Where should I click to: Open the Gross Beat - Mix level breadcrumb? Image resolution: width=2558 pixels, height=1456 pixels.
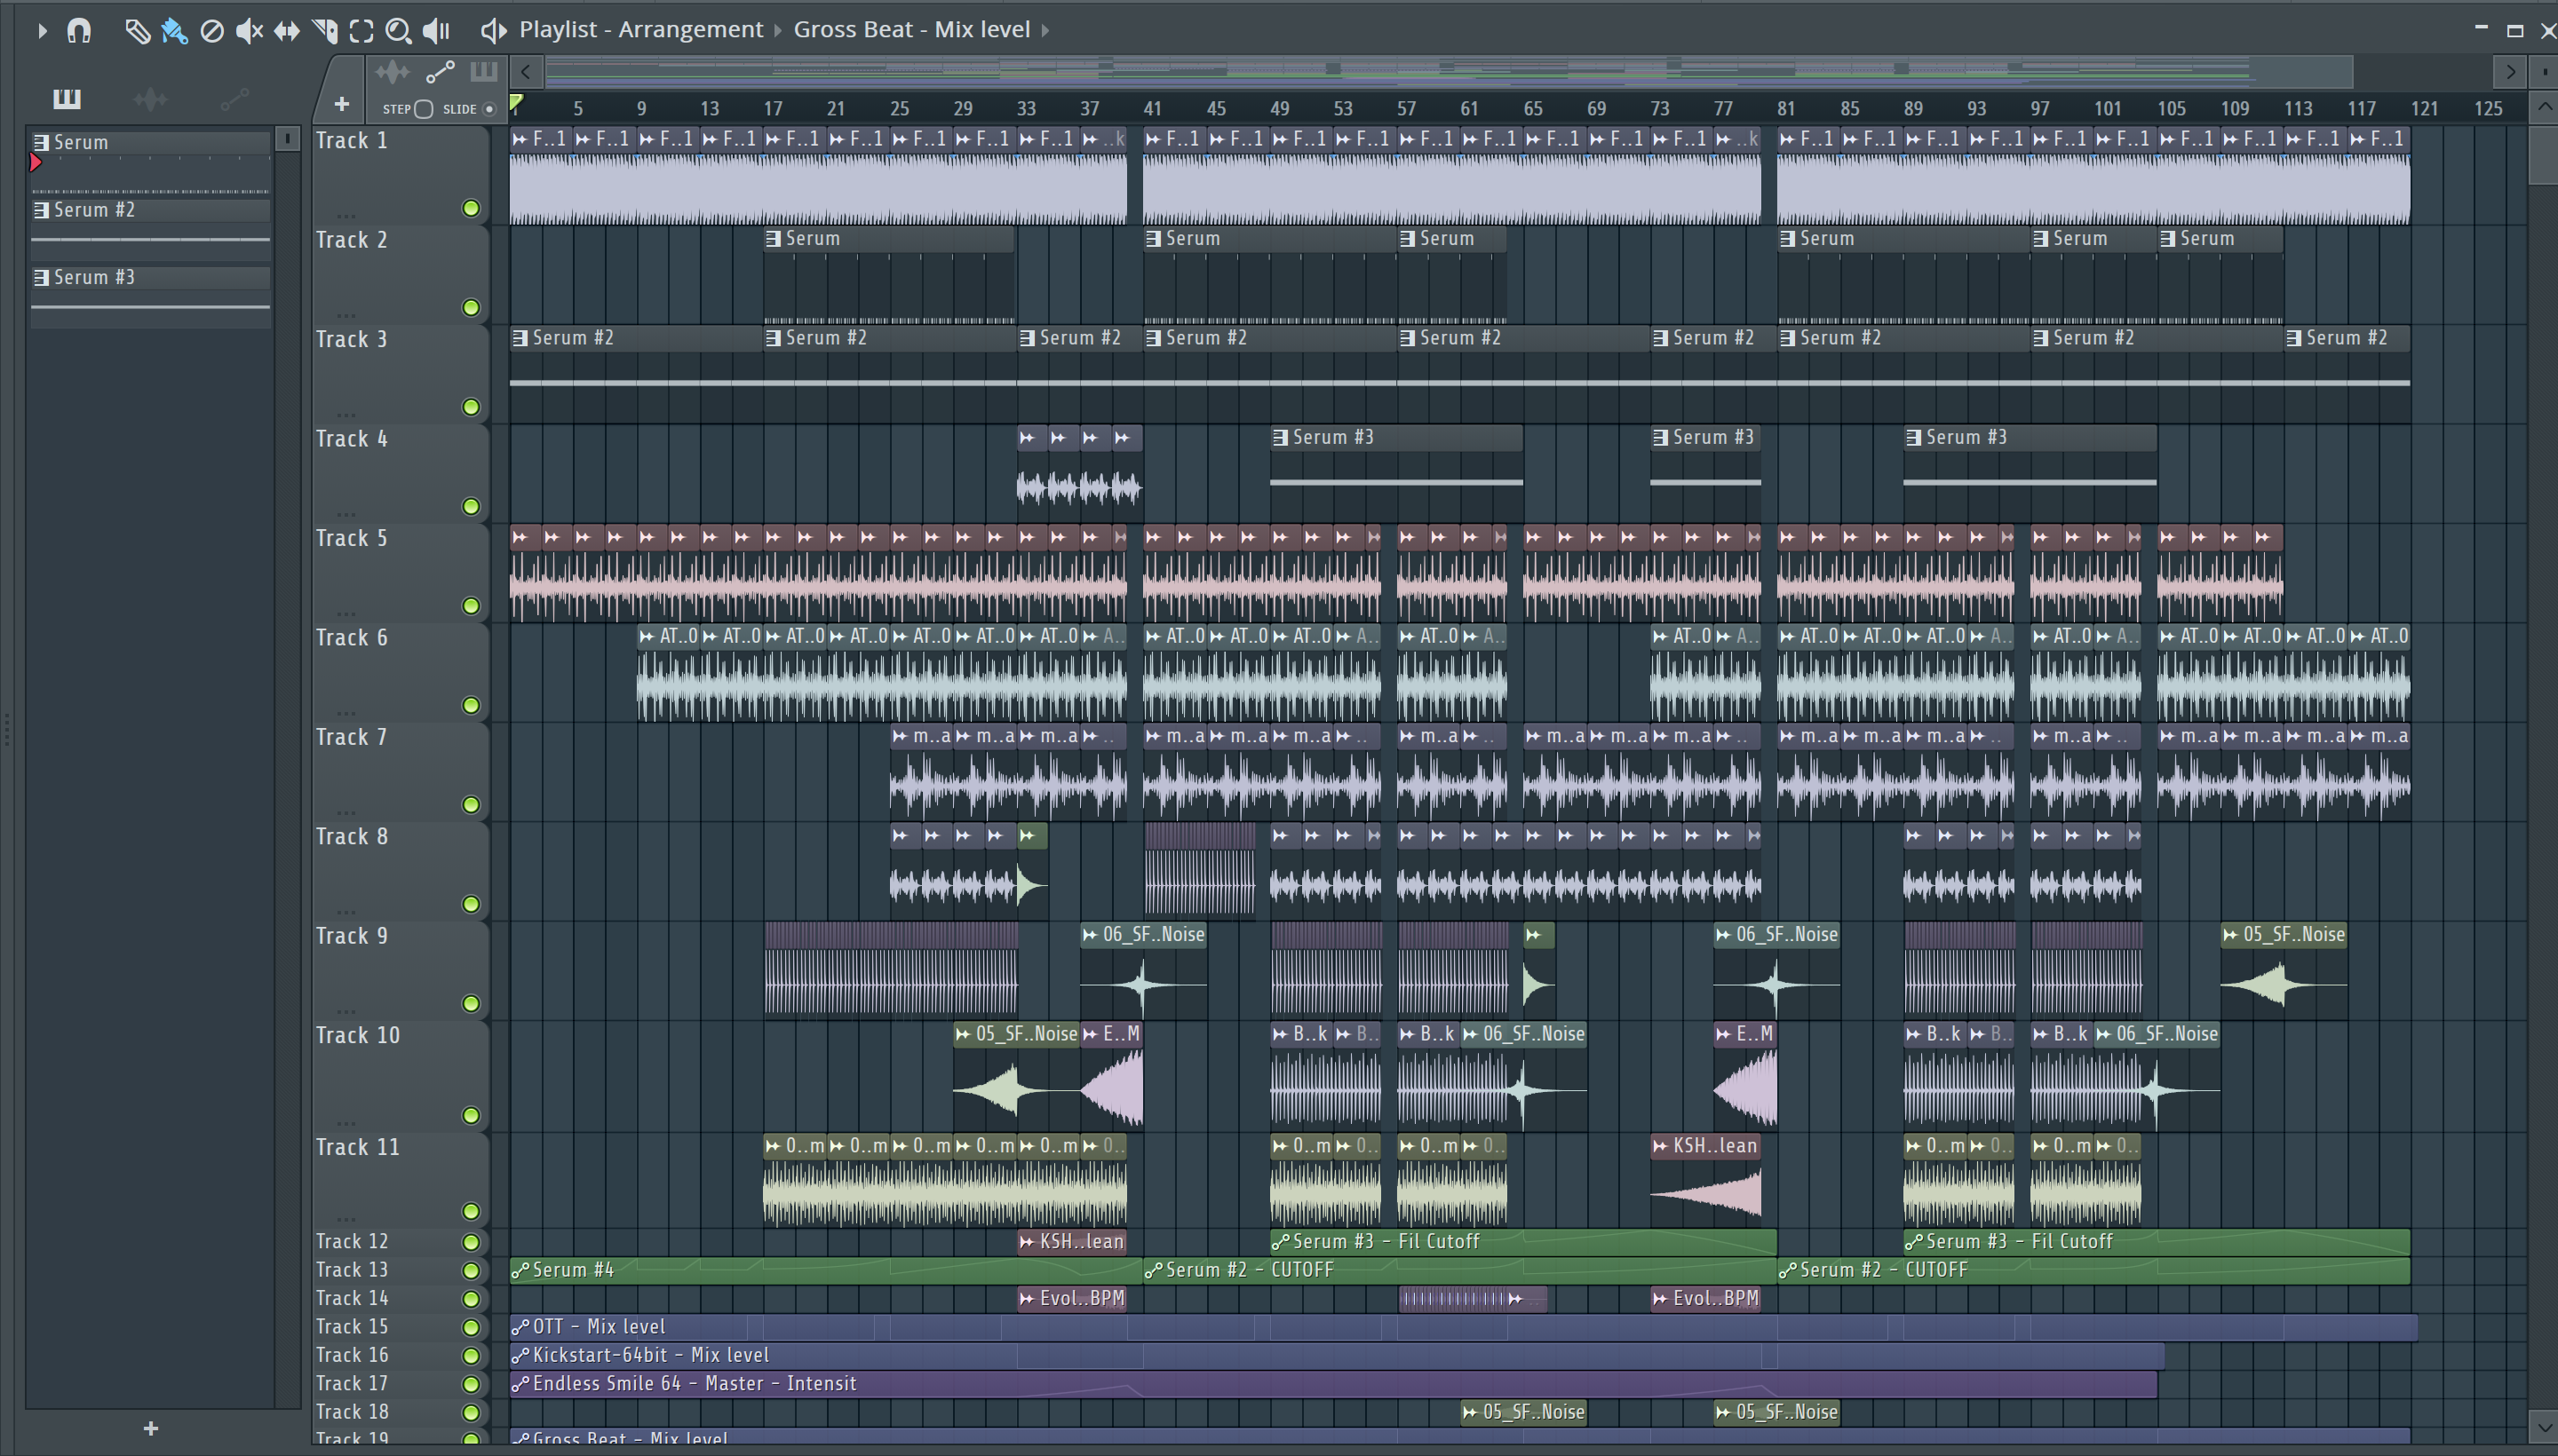point(911,30)
